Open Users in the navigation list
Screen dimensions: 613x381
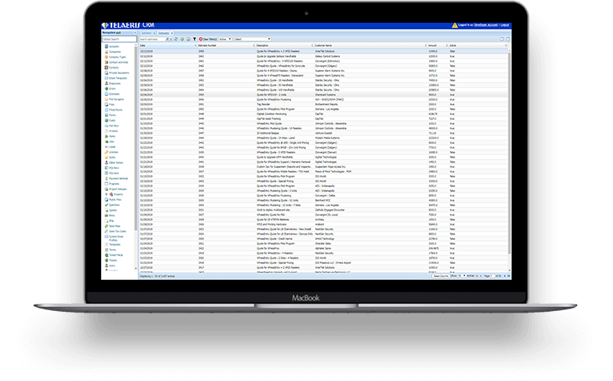[111, 266]
